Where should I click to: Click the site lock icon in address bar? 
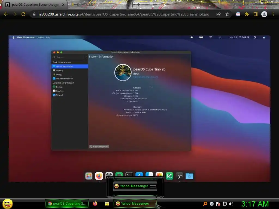coord(34,14)
